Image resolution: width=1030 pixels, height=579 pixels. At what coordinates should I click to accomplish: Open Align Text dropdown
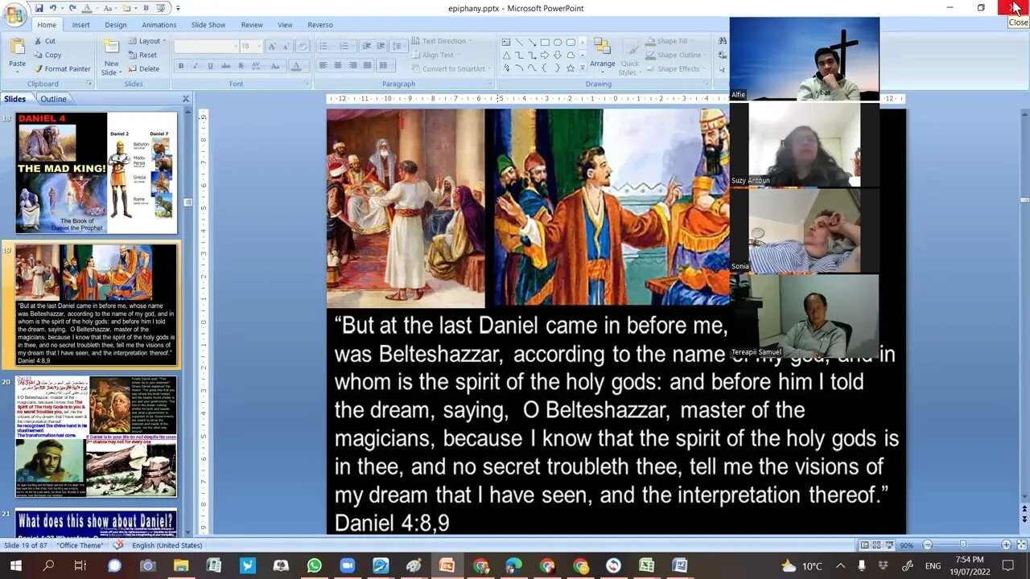435,55
